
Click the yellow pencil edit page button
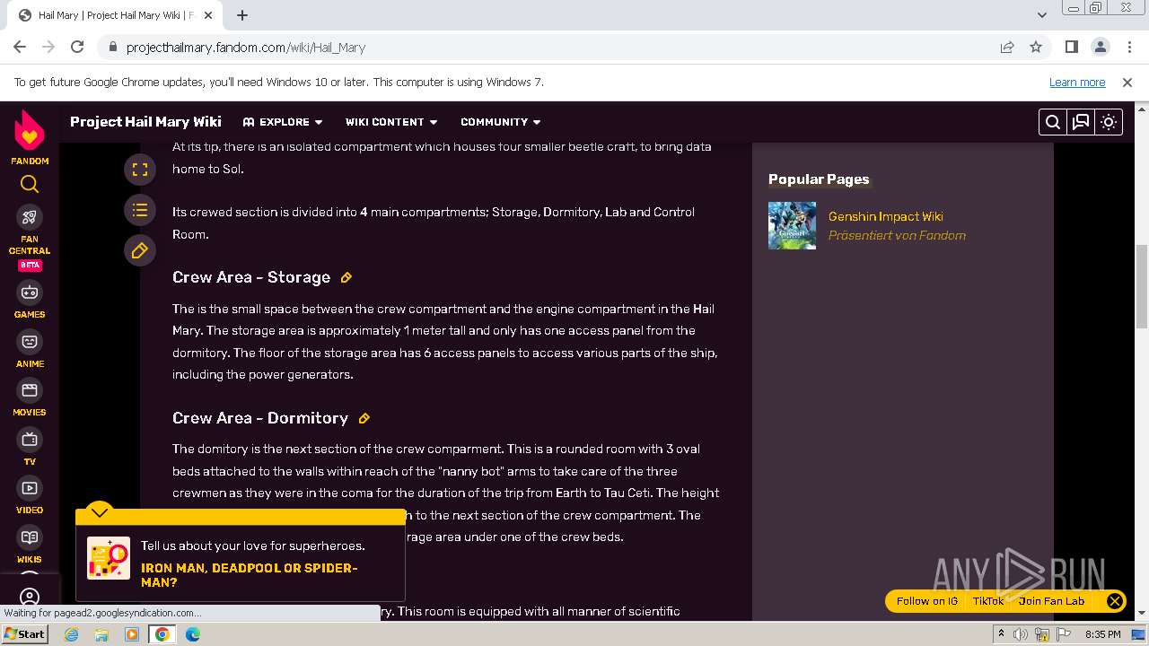tap(140, 251)
